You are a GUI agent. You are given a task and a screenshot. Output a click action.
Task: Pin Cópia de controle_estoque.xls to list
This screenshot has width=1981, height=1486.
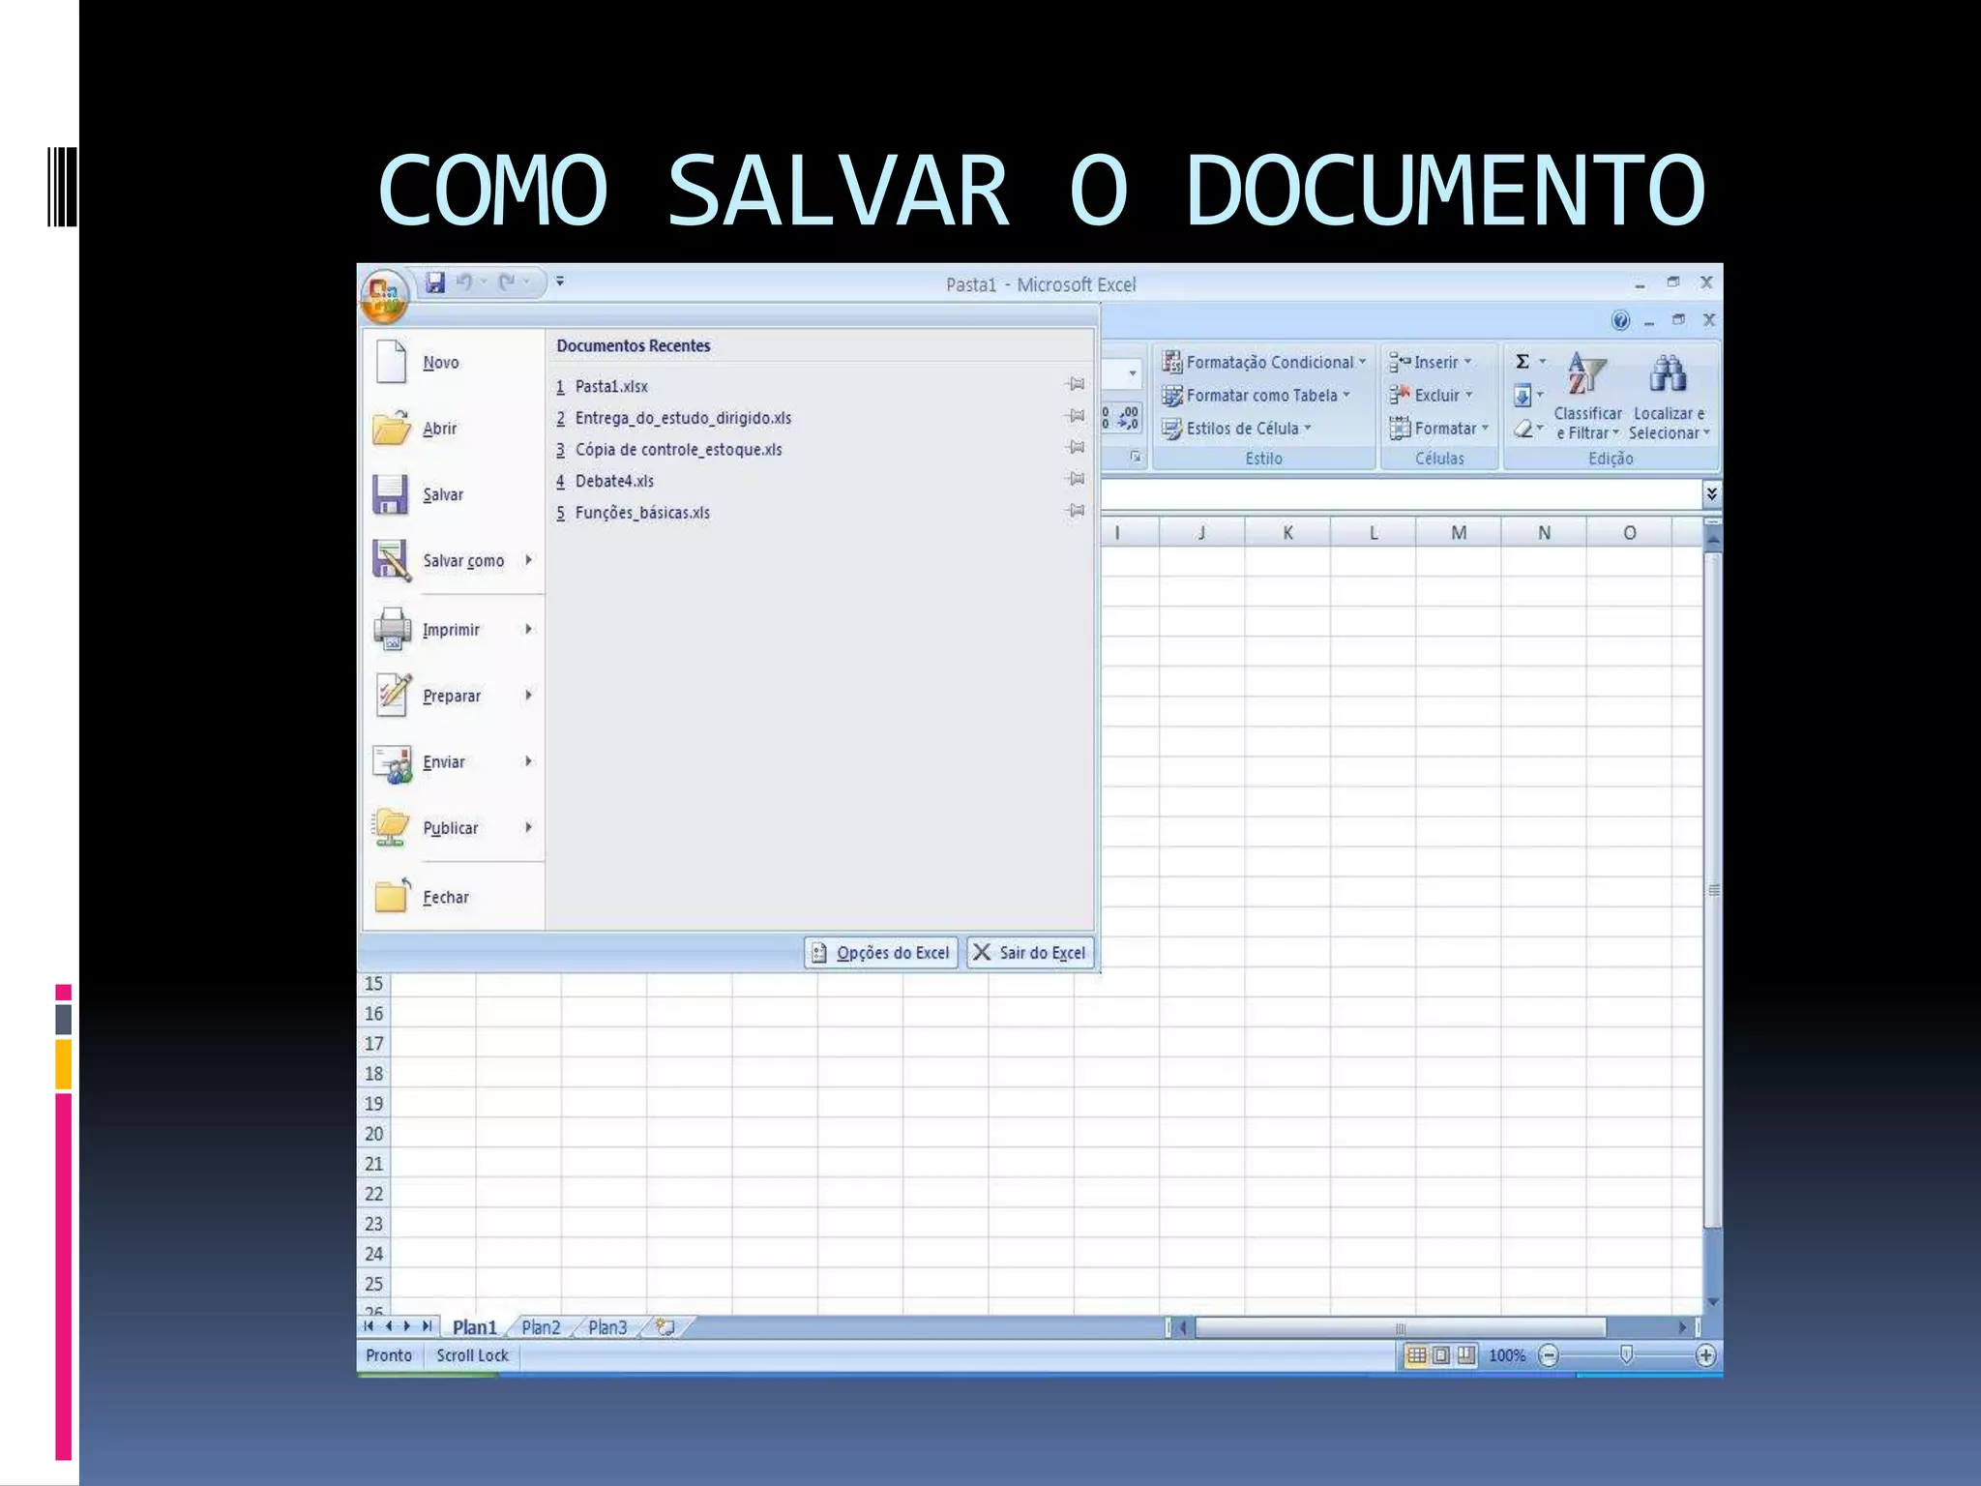(1075, 447)
